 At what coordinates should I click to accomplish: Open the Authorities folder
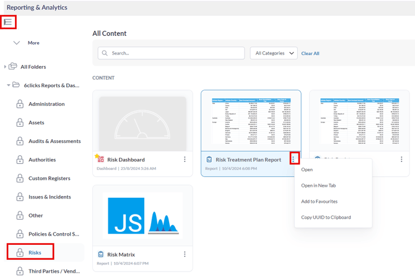42,160
